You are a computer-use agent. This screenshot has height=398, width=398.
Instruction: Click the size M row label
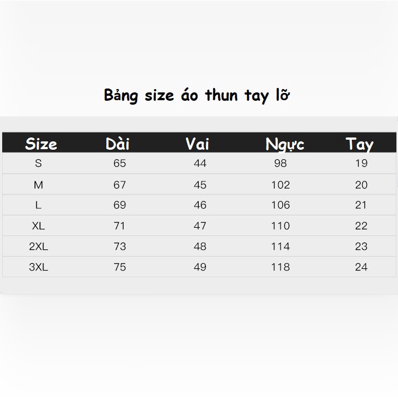(38, 185)
